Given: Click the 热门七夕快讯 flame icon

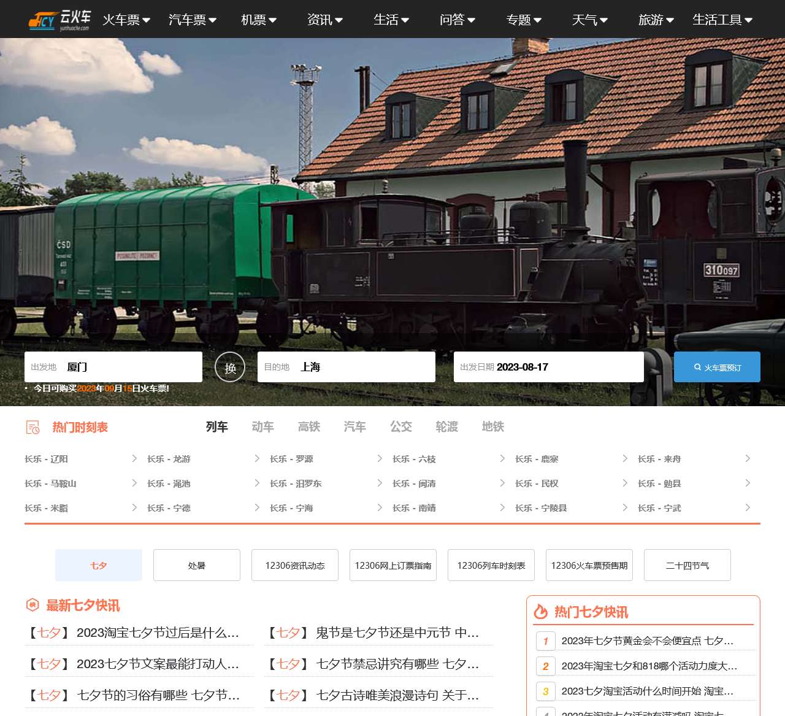Looking at the screenshot, I should pyautogui.click(x=540, y=612).
